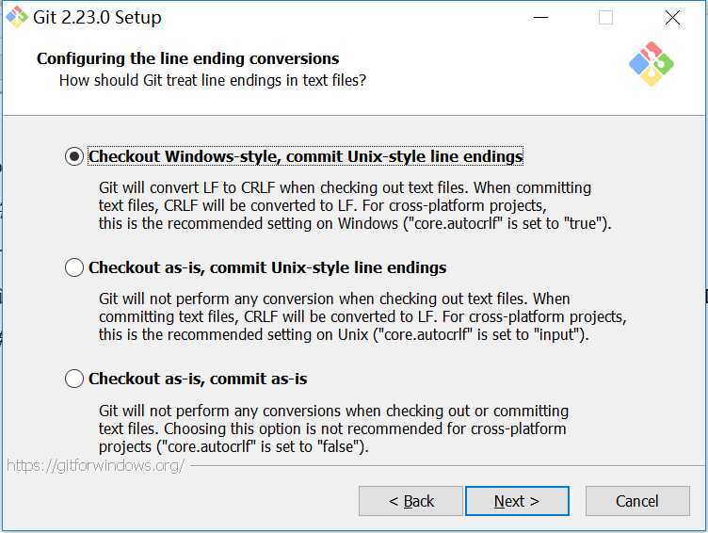This screenshot has width=708, height=533.
Task: Choose the Checkout as-is, commit as-is radio
Action: pyautogui.click(x=74, y=379)
